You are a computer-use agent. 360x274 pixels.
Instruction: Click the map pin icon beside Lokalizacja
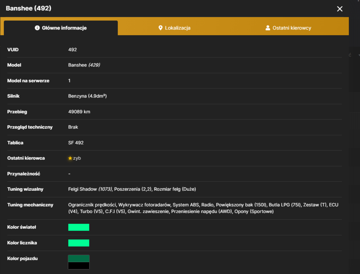[160, 28]
